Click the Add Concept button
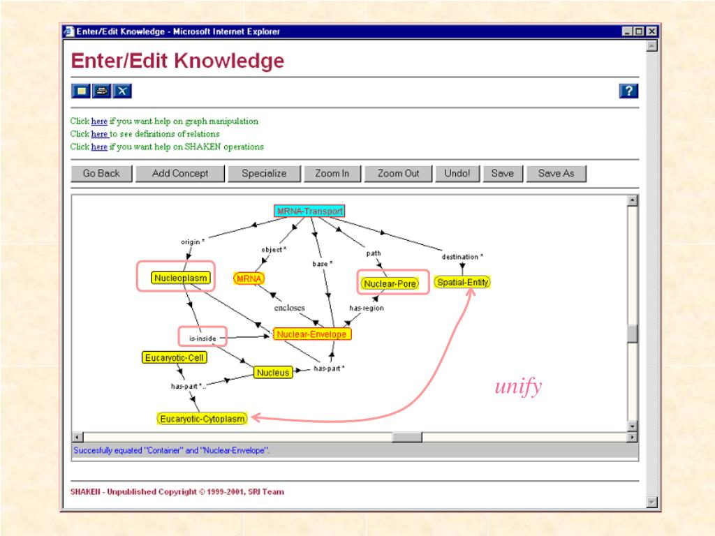Image resolution: width=715 pixels, height=536 pixels. point(180,174)
